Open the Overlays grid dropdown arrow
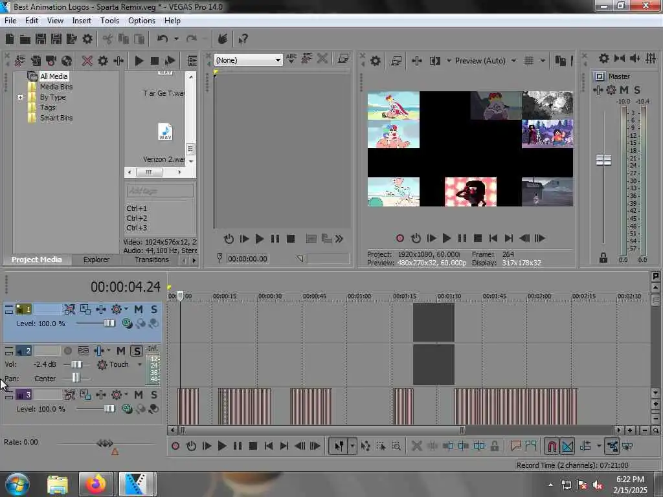 click(x=543, y=61)
